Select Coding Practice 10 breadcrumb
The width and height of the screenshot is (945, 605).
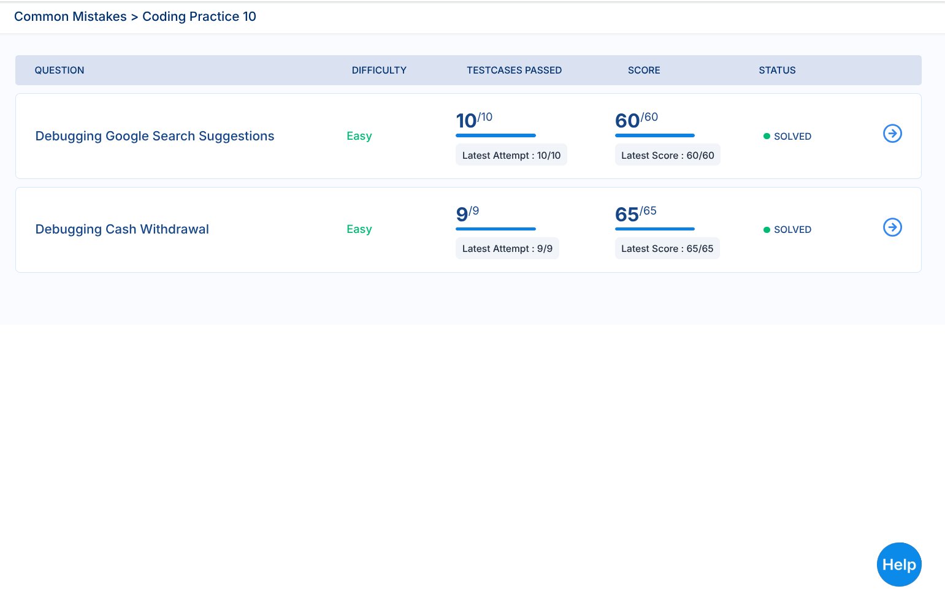point(199,17)
